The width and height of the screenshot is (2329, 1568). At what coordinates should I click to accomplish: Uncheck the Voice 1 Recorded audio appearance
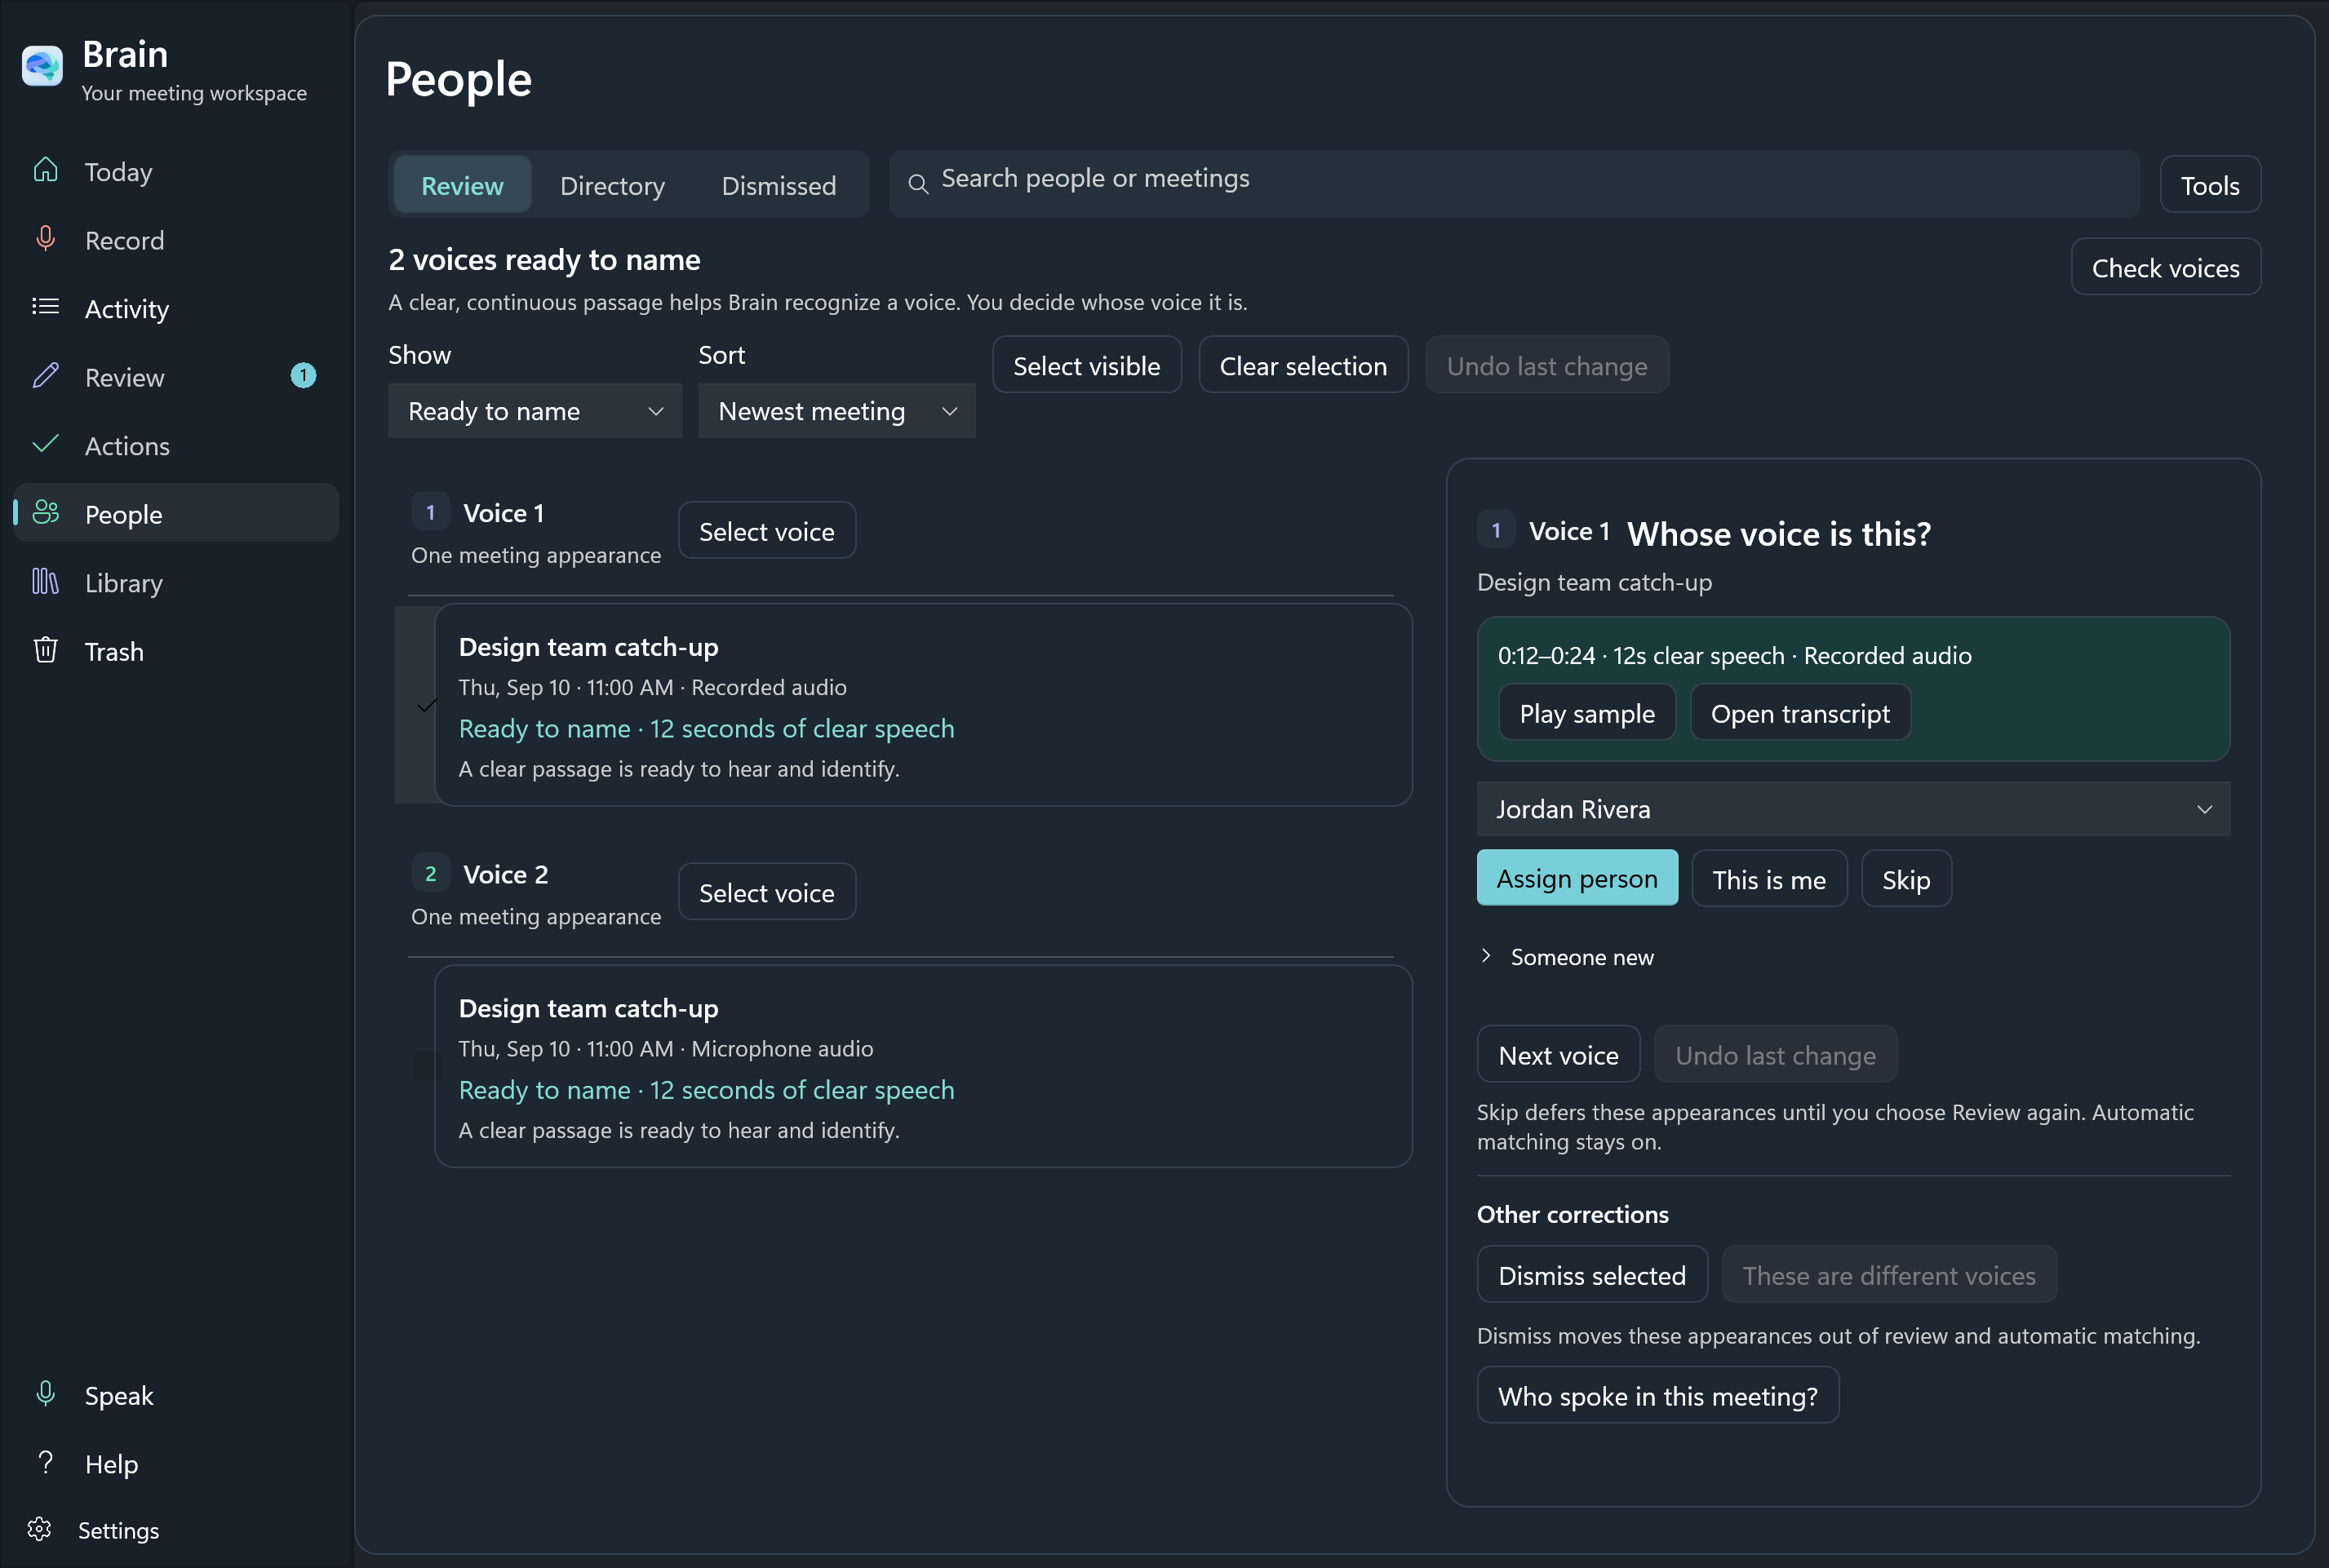pos(427,705)
